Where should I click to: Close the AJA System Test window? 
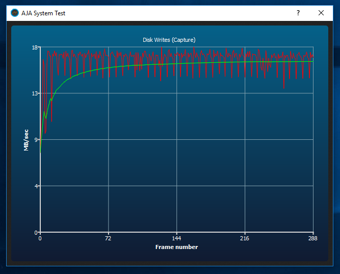click(x=321, y=13)
